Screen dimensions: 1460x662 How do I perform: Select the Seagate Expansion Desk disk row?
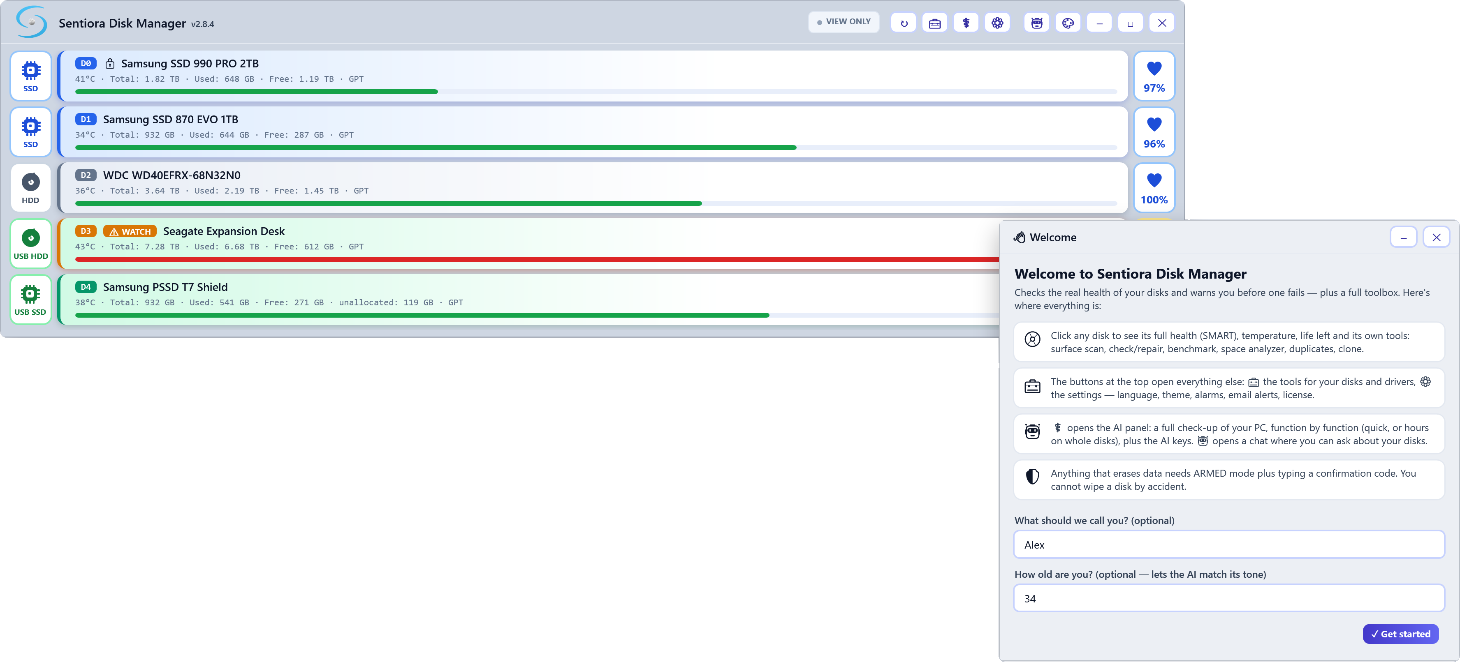(528, 244)
